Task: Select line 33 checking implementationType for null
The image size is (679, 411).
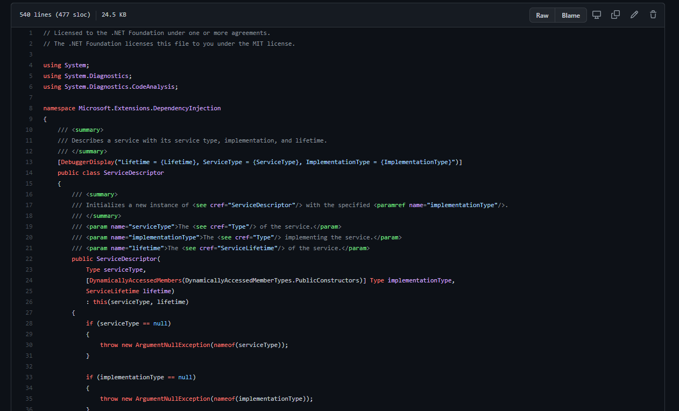Action: tap(29, 377)
